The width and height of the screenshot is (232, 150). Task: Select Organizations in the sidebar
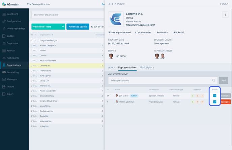(14, 65)
